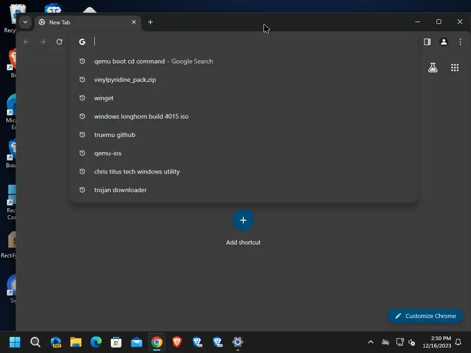Pick windows longhorn build 4015 iso suggestion

tap(243, 116)
